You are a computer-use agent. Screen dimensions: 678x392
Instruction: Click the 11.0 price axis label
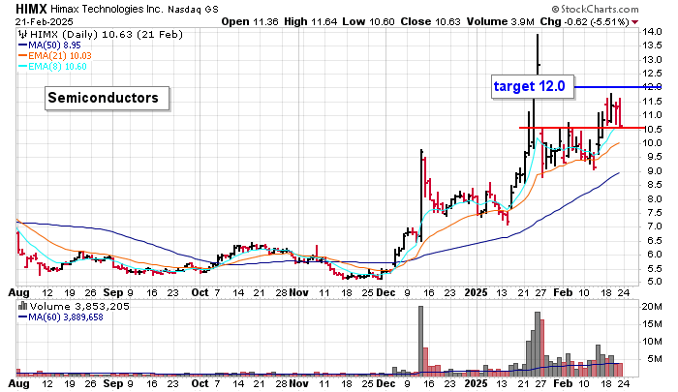[x=652, y=115]
